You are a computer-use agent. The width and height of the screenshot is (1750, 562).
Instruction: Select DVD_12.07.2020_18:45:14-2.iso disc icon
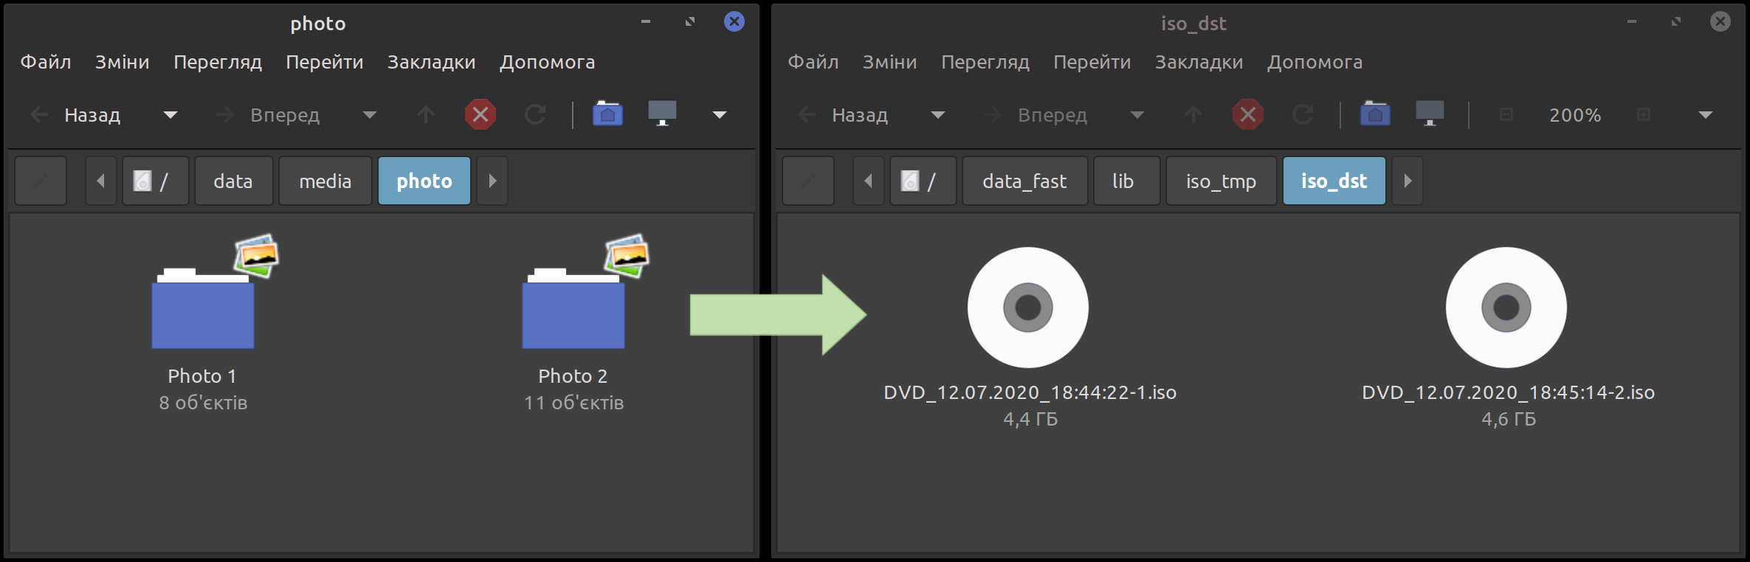1506,308
